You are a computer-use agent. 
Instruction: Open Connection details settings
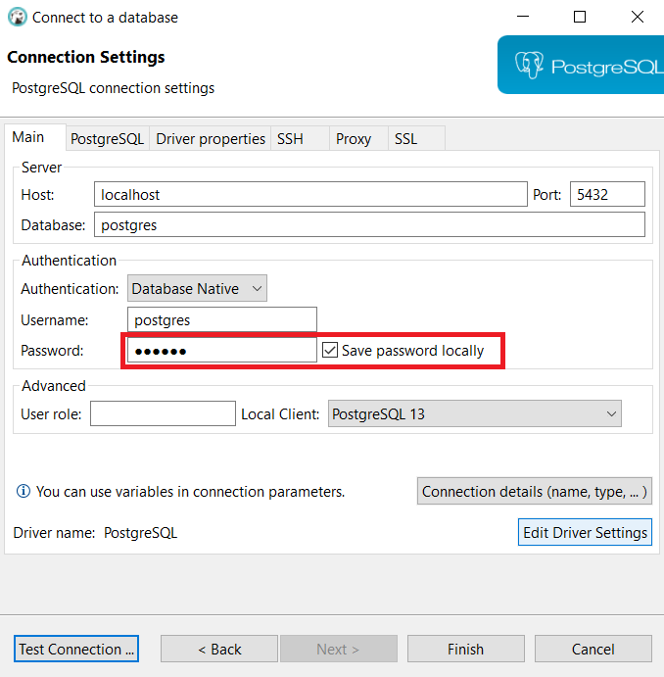(535, 492)
